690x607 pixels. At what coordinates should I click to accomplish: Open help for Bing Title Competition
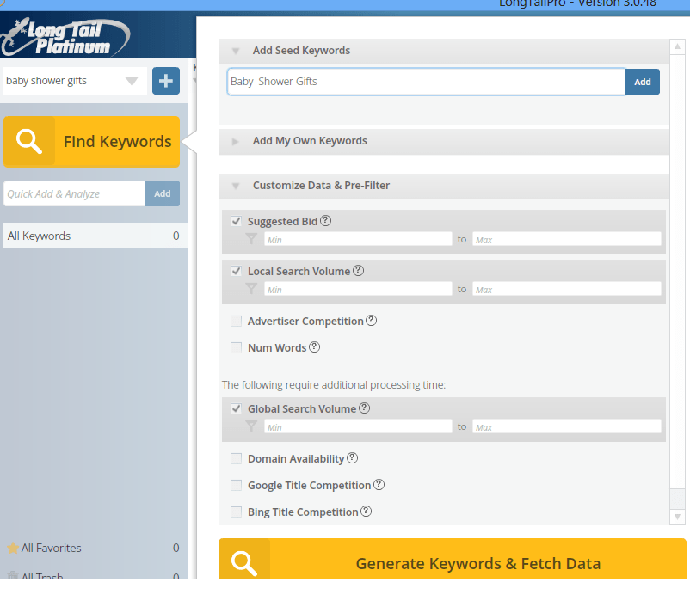point(367,512)
